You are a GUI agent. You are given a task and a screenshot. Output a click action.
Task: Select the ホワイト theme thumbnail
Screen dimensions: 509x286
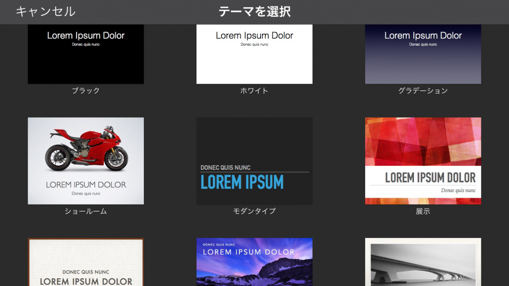(255, 54)
